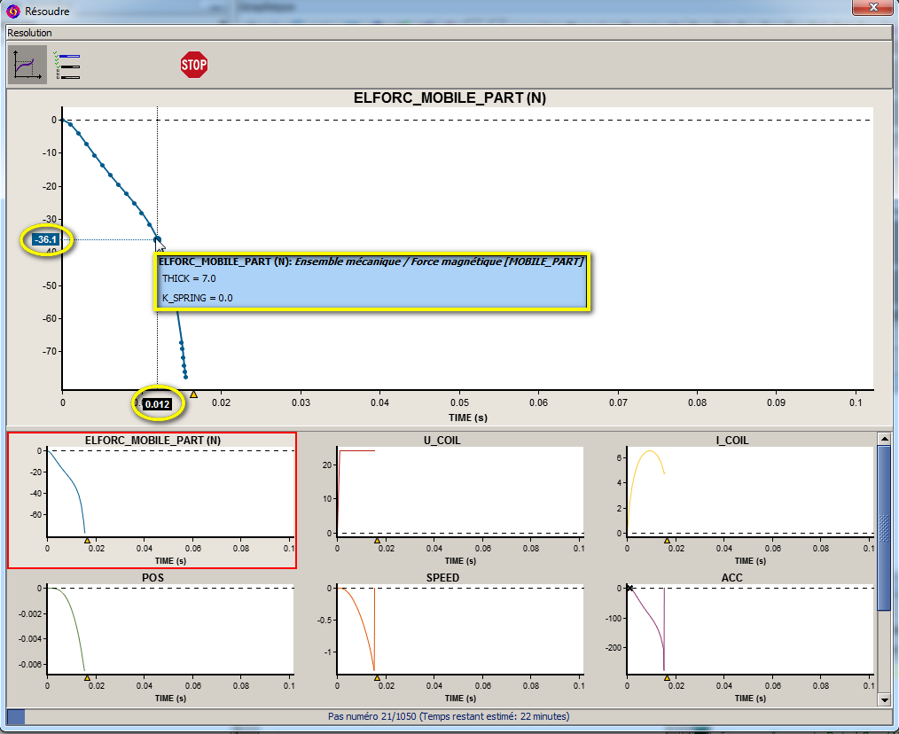Click scroll up arrow of thumbnails panel
The image size is (899, 734).
click(883, 438)
